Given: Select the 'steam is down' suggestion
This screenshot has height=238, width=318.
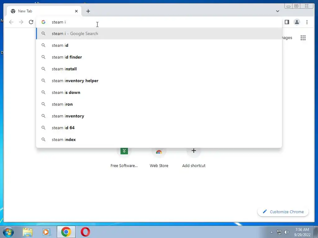Looking at the screenshot, I should tap(159, 92).
